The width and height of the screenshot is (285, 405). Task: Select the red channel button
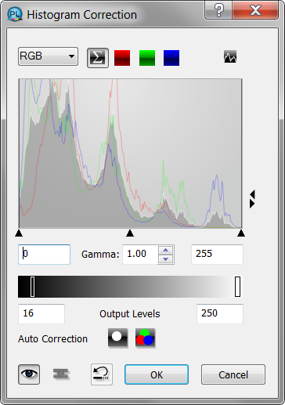[x=122, y=58]
